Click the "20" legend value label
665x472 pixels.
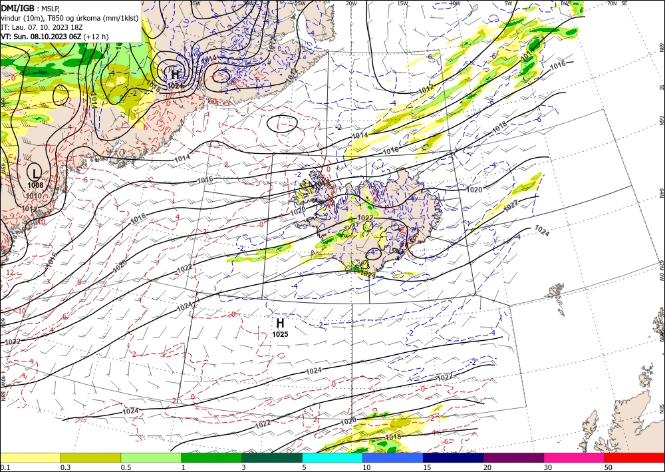(x=487, y=467)
